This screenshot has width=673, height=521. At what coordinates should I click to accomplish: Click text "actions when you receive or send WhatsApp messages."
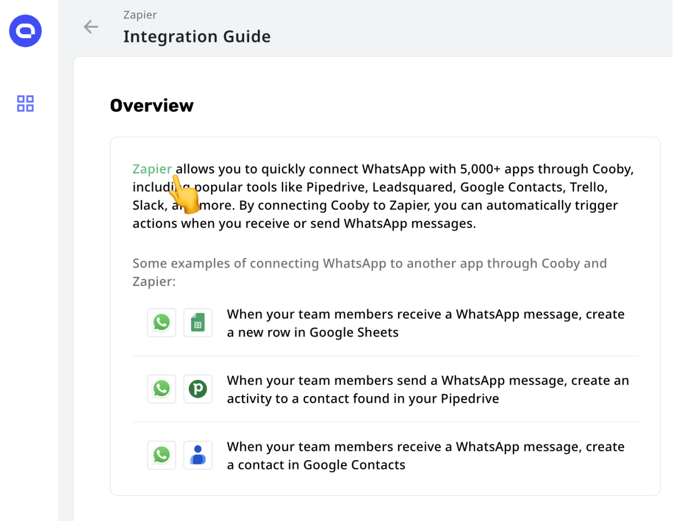click(304, 223)
